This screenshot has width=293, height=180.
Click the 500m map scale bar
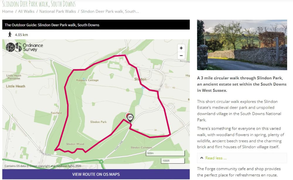pyautogui.click(x=165, y=153)
